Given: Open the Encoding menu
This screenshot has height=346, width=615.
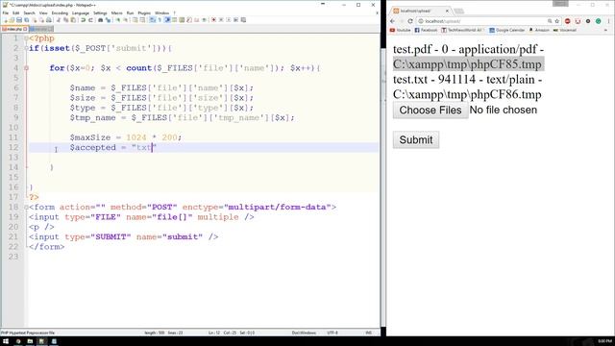Looking at the screenshot, I should pos(60,12).
